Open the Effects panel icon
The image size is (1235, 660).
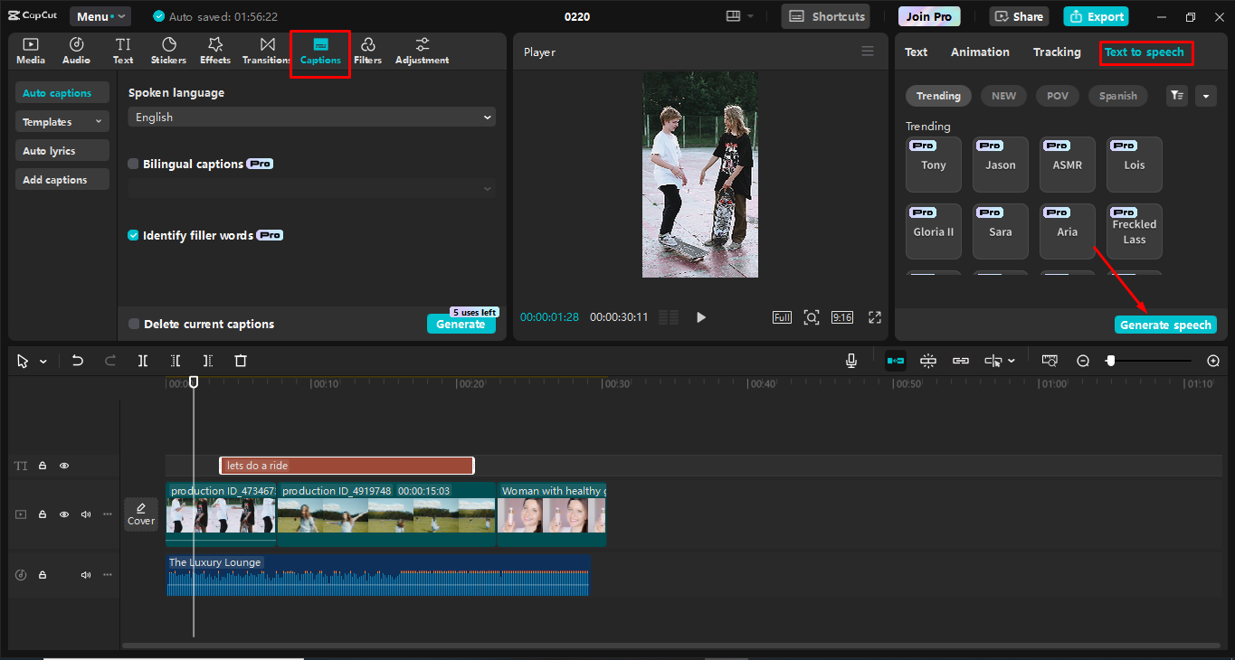click(215, 51)
